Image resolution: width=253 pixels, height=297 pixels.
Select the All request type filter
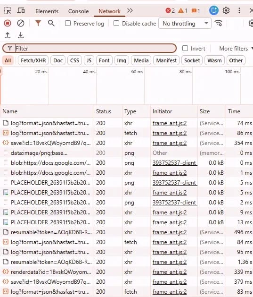8,60
